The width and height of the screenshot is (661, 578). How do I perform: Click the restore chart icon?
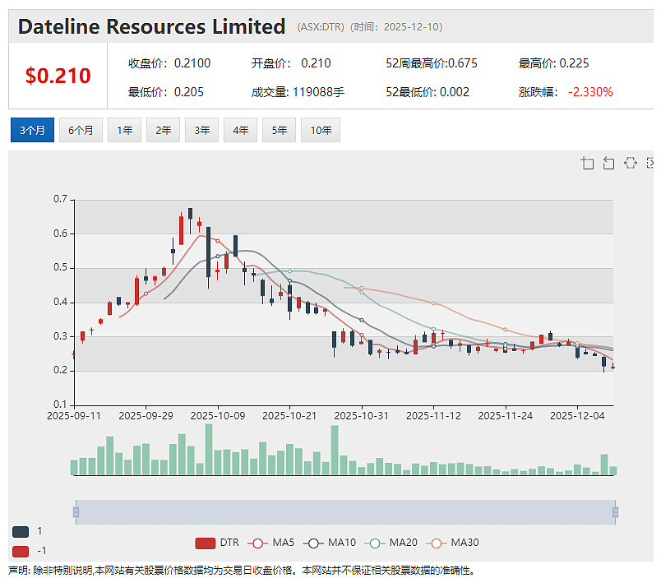coord(631,163)
